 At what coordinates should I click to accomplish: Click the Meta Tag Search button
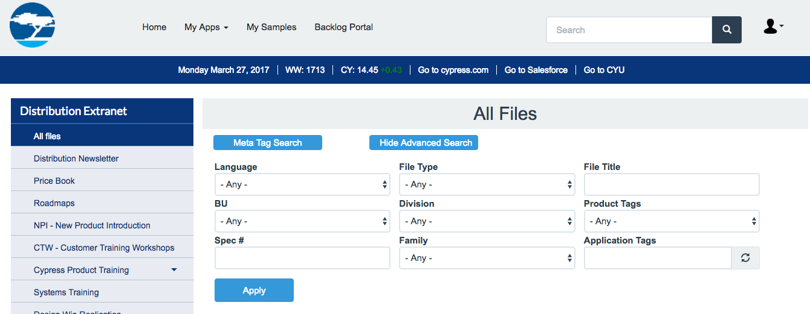(268, 143)
